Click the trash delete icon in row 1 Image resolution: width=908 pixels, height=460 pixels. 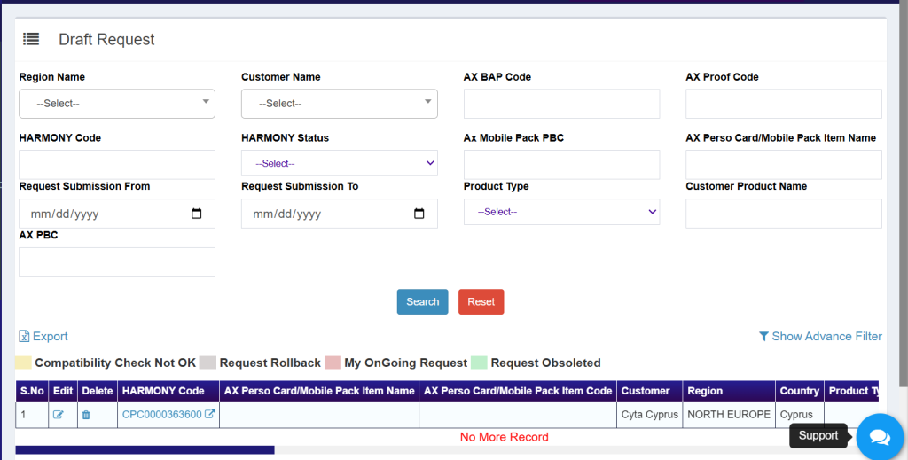[86, 415]
